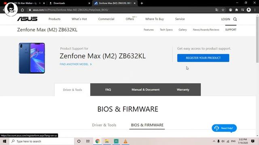This screenshot has height=145, width=259.
Task: Open News/Awards/Reviews section
Action: click(206, 30)
